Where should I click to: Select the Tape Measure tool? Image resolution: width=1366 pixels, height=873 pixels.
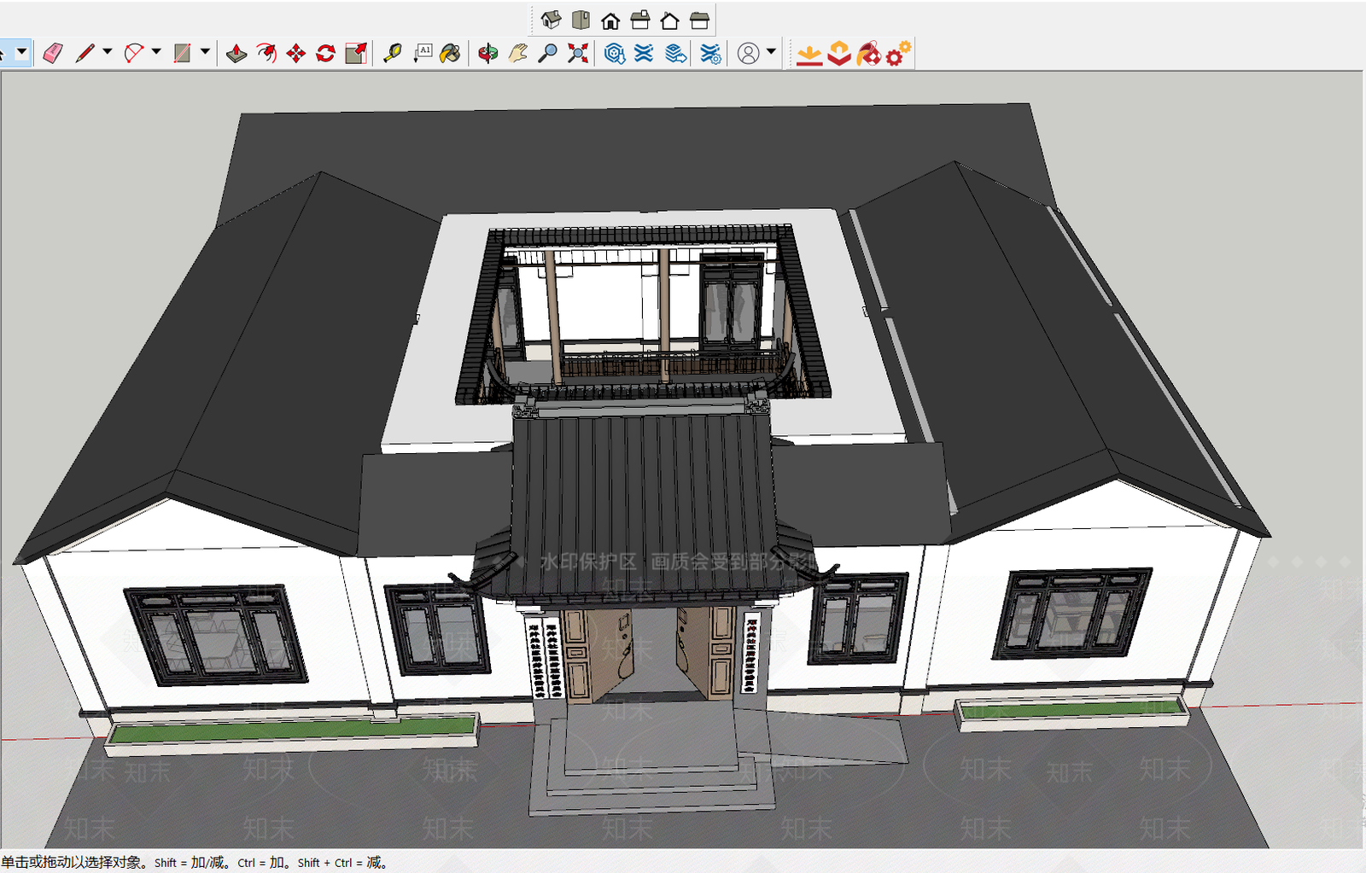393,54
